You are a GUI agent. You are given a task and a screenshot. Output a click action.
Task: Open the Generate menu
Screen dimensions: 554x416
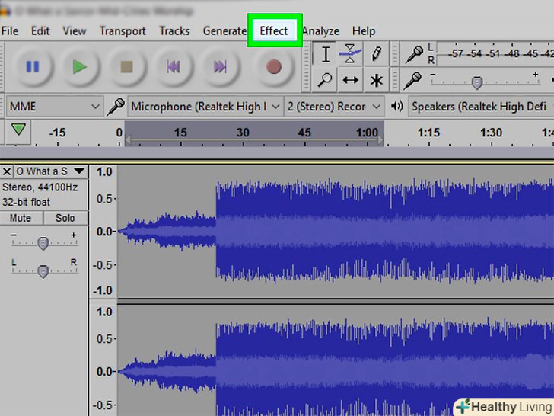(x=224, y=31)
